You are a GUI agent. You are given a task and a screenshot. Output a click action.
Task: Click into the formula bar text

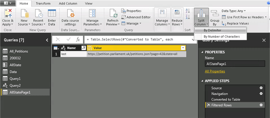tap(138, 39)
